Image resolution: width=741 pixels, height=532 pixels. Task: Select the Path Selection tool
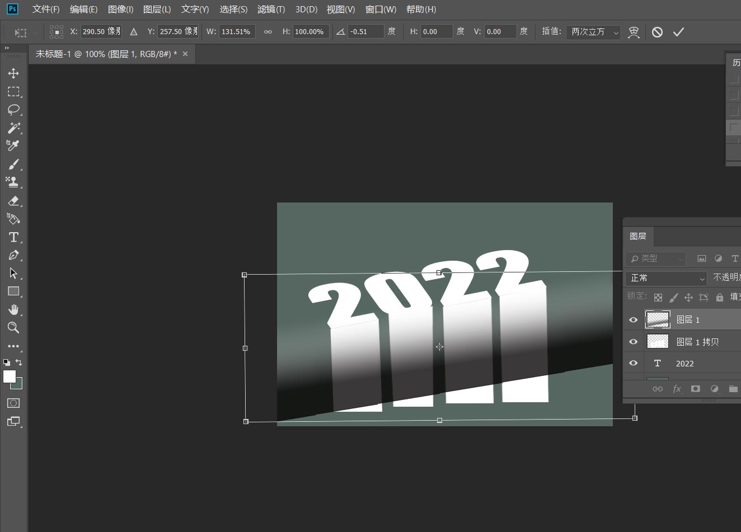click(13, 274)
